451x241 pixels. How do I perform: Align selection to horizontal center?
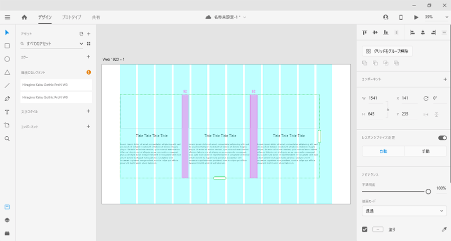423,33
